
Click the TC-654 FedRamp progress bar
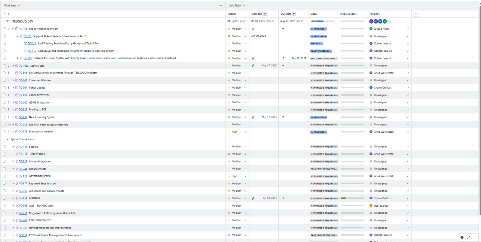pos(352,198)
